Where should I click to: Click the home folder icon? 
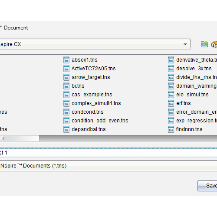click(214, 44)
